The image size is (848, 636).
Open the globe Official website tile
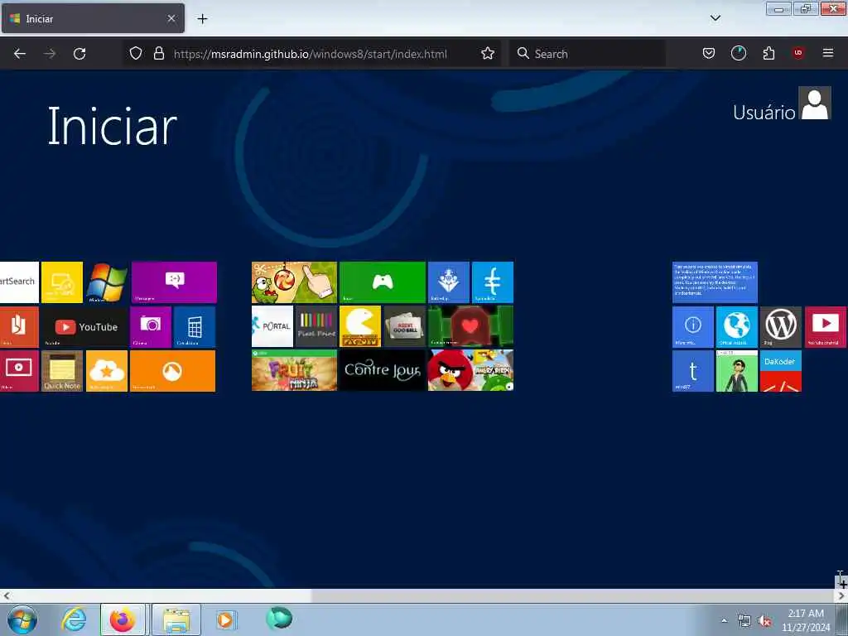click(x=736, y=326)
